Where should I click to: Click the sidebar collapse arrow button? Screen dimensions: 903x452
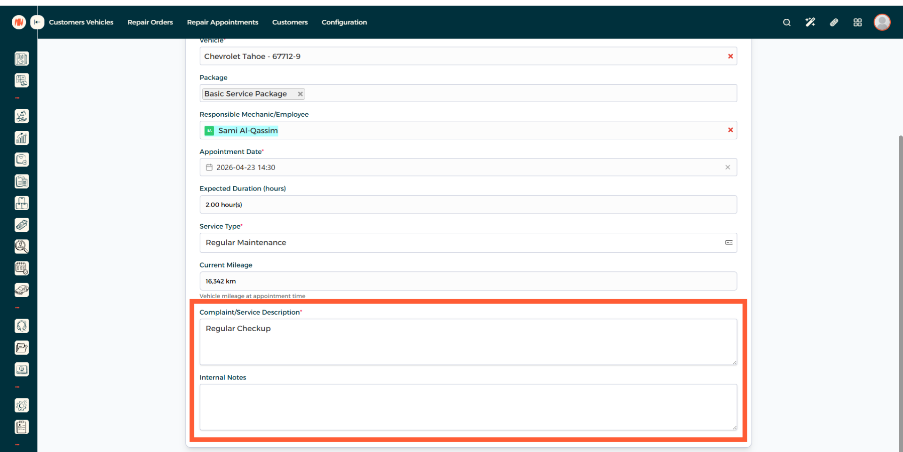37,22
